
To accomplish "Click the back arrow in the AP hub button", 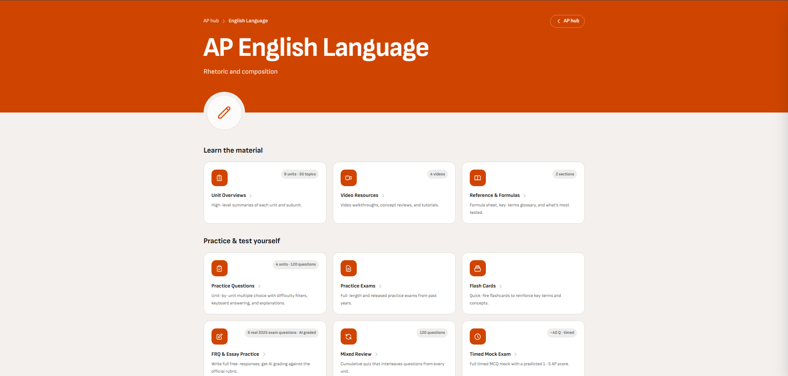I will (x=558, y=21).
